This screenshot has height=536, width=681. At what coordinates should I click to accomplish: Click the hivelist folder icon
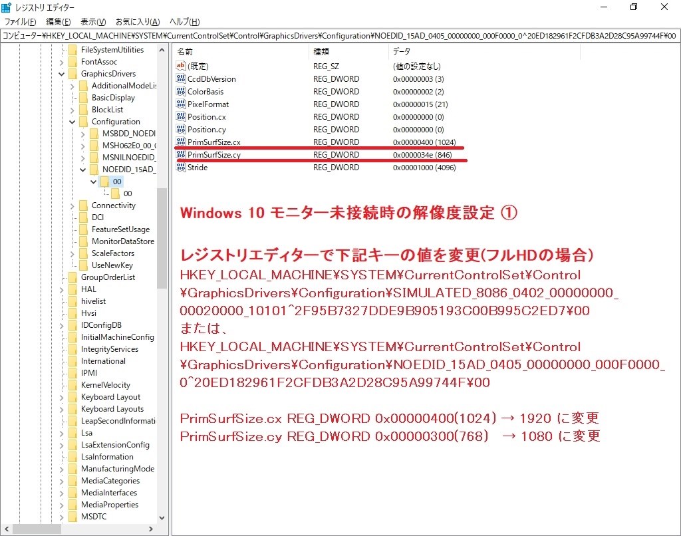73,301
